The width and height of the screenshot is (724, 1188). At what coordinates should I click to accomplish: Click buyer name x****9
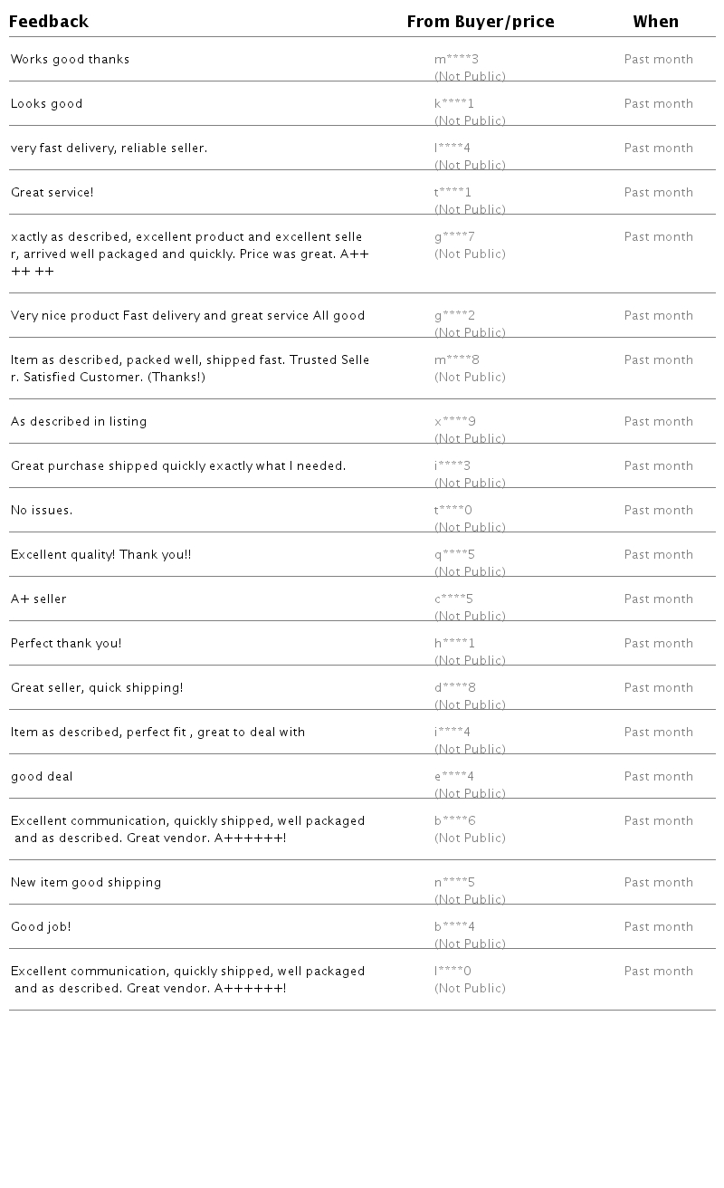[x=455, y=422]
